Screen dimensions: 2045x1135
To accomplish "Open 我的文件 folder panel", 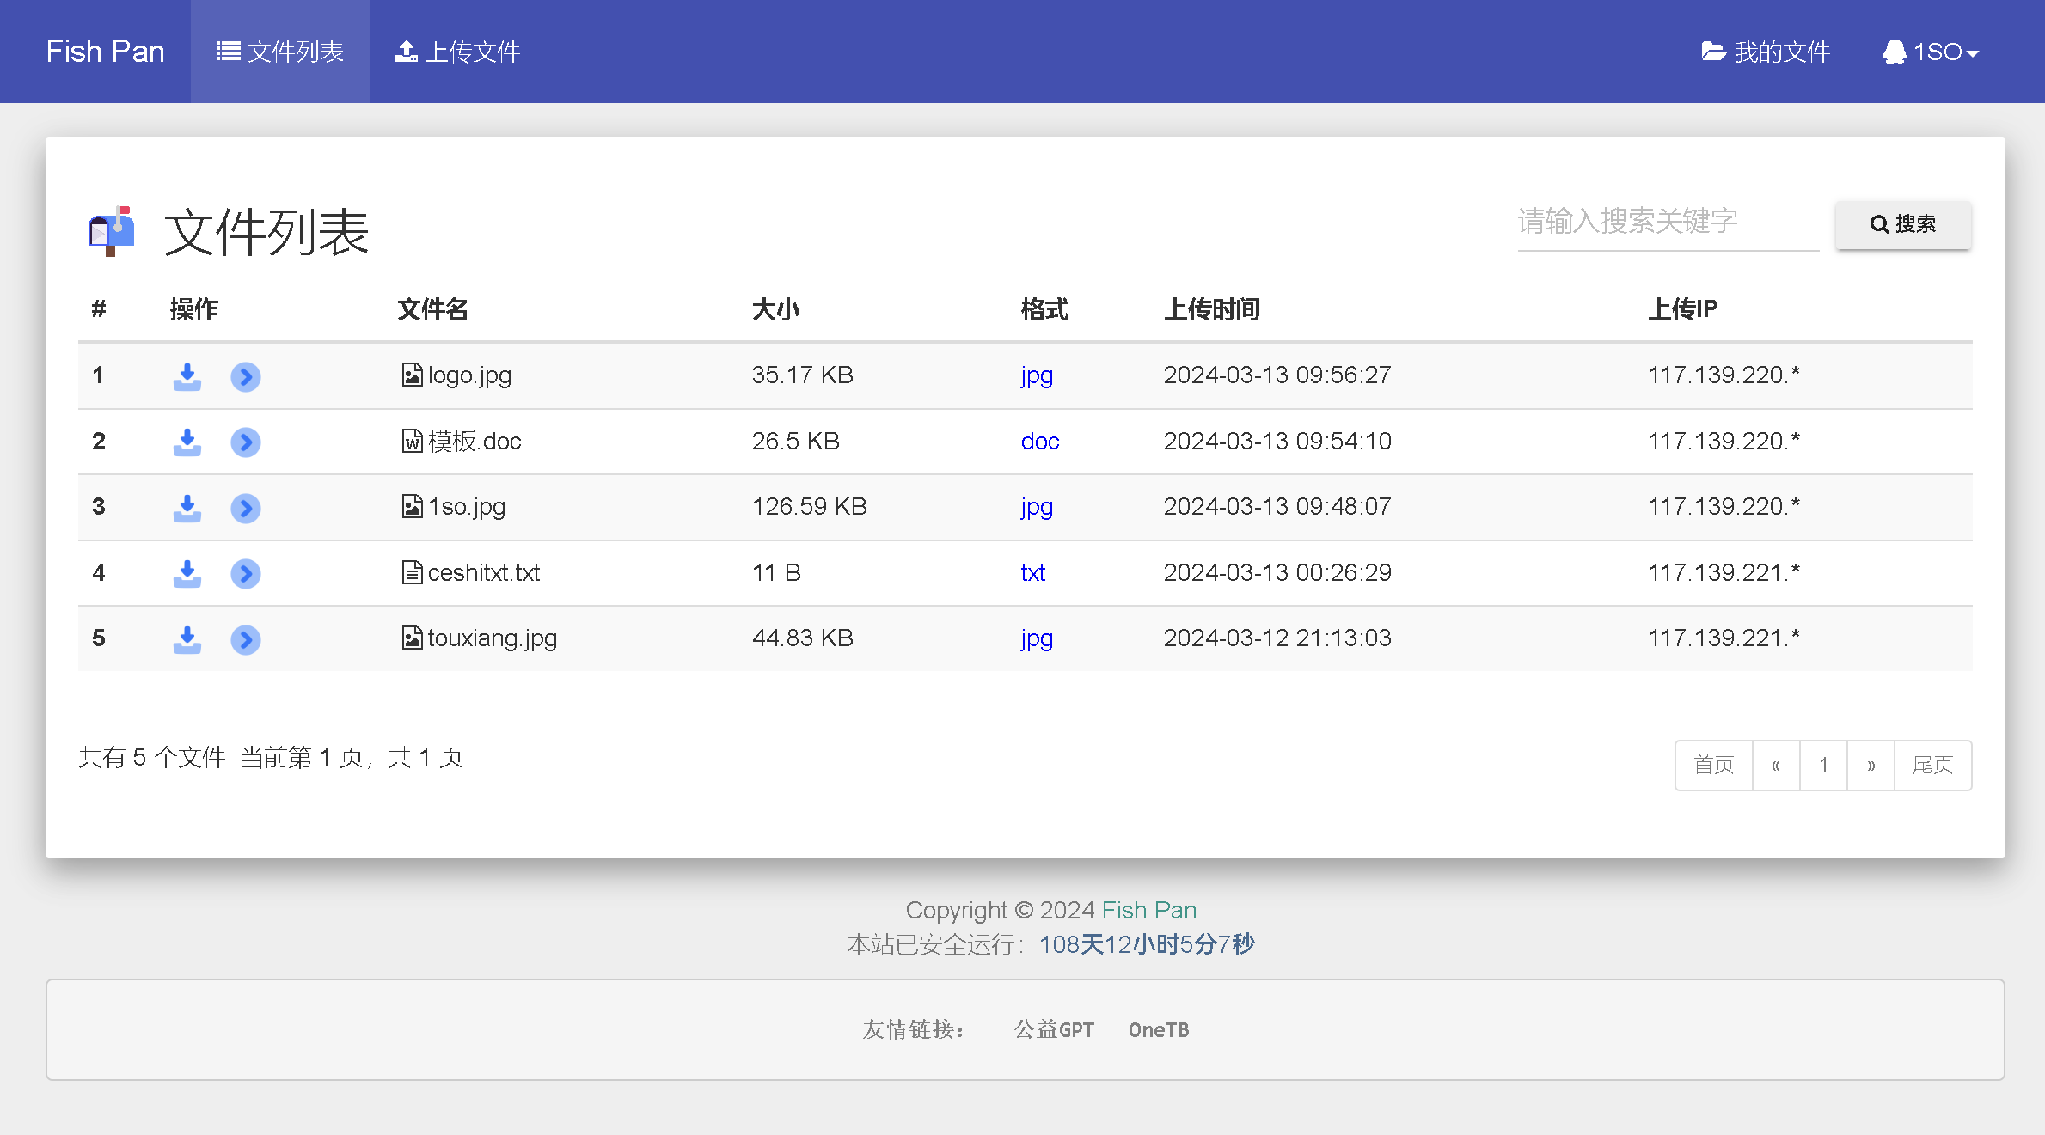I will point(1766,51).
